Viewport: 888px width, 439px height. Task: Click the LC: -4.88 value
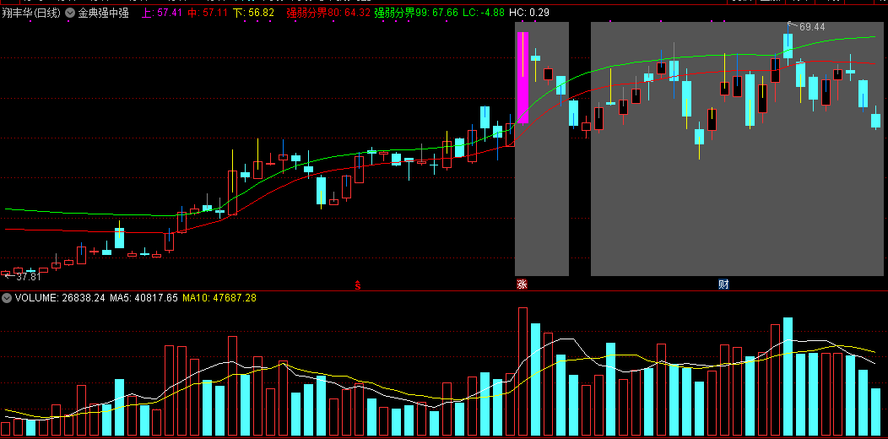(483, 13)
